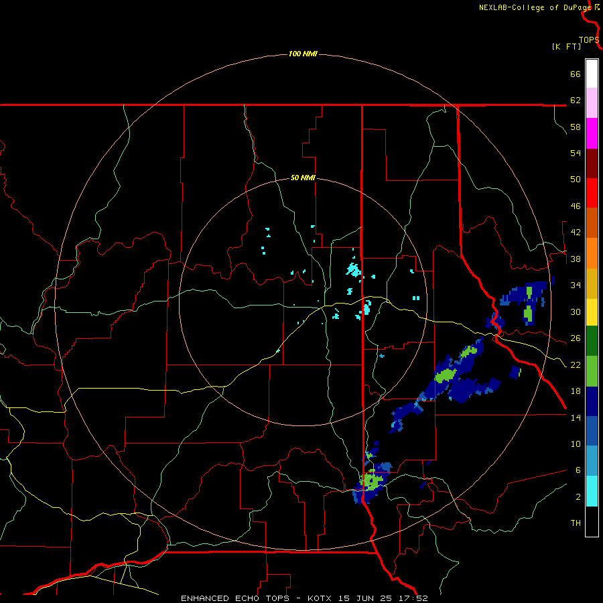This screenshot has width=603, height=603.
Task: Click the legend value '42'
Action: click(x=576, y=232)
